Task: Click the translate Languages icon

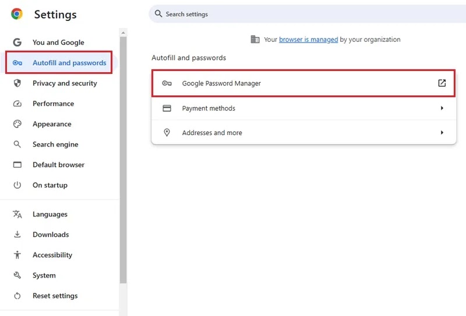Action: point(17,214)
